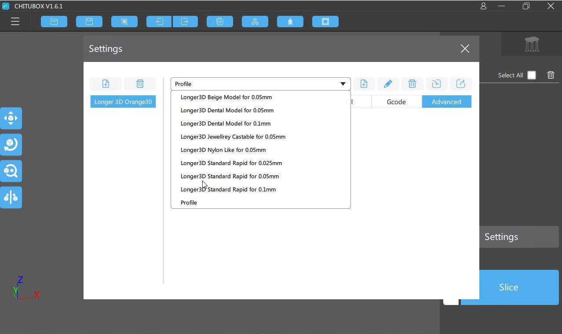Choose Longer3D Standard Rapid for 0.025mm
This screenshot has height=334, width=562.
tap(260, 163)
